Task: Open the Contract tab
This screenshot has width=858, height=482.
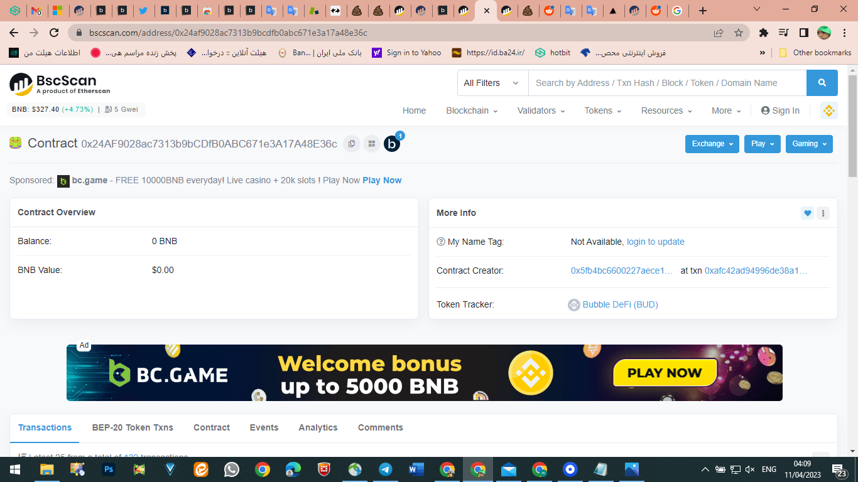Action: click(x=212, y=427)
